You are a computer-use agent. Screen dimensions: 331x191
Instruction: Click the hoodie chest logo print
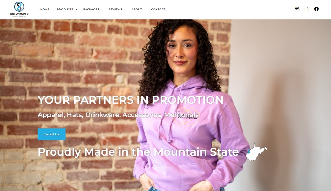tap(186, 117)
